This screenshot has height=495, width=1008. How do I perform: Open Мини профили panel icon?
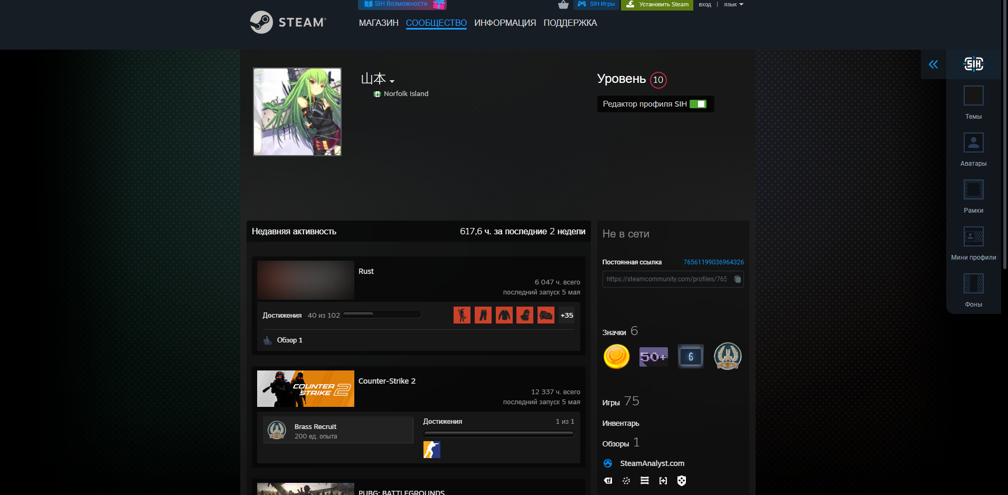tap(974, 237)
